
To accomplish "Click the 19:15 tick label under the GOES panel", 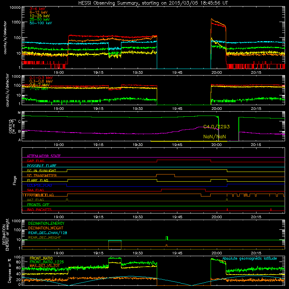I will (x=98, y=145).
